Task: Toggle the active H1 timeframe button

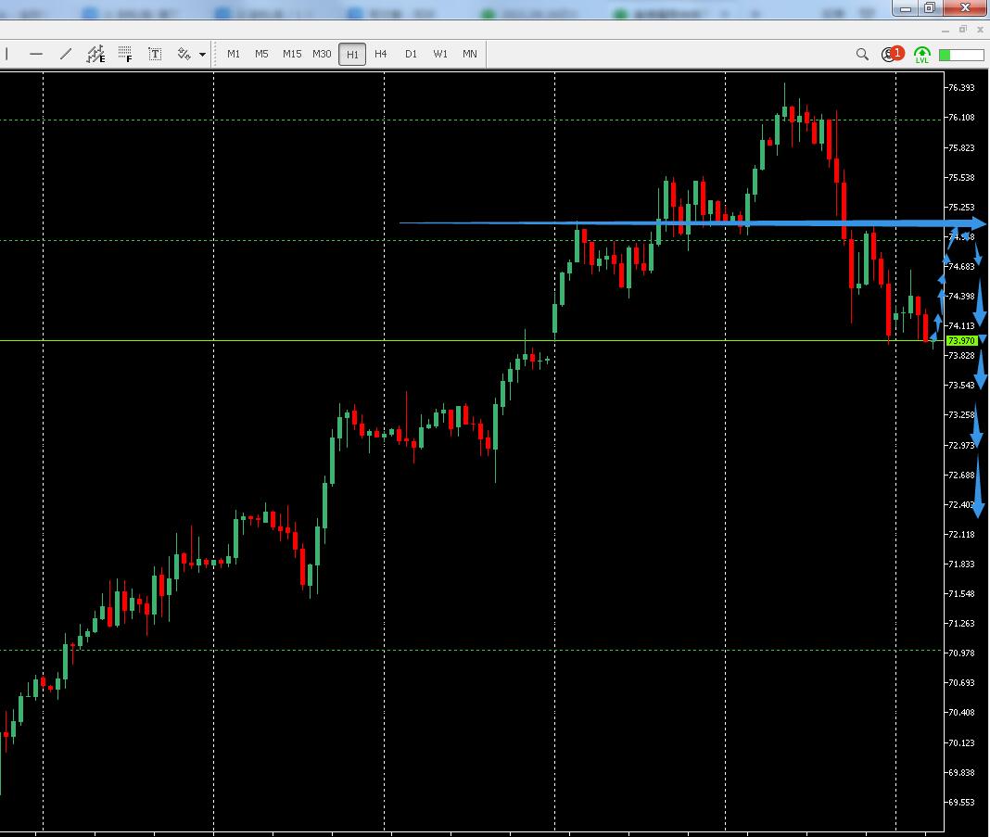Action: tap(352, 55)
